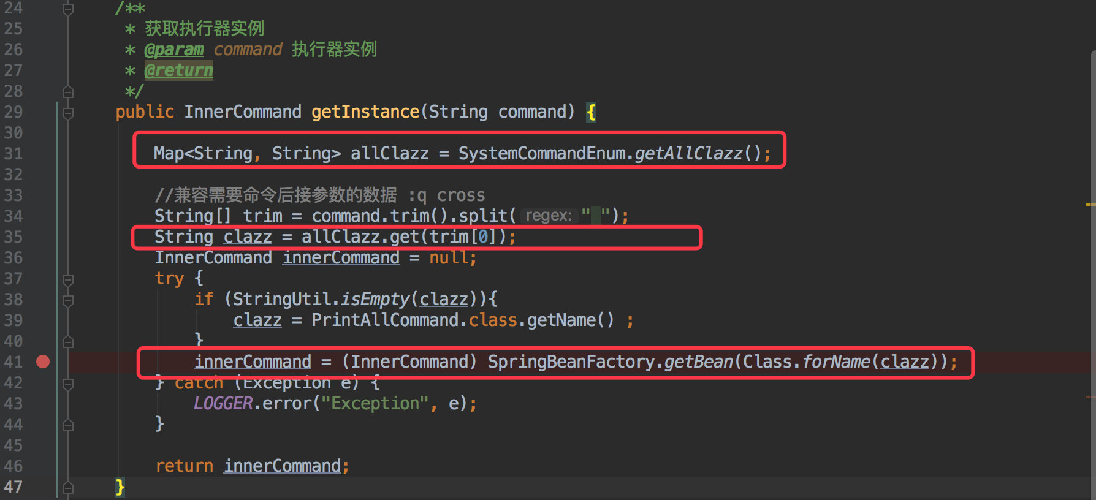Click line number 31 in the gutter

point(13,153)
